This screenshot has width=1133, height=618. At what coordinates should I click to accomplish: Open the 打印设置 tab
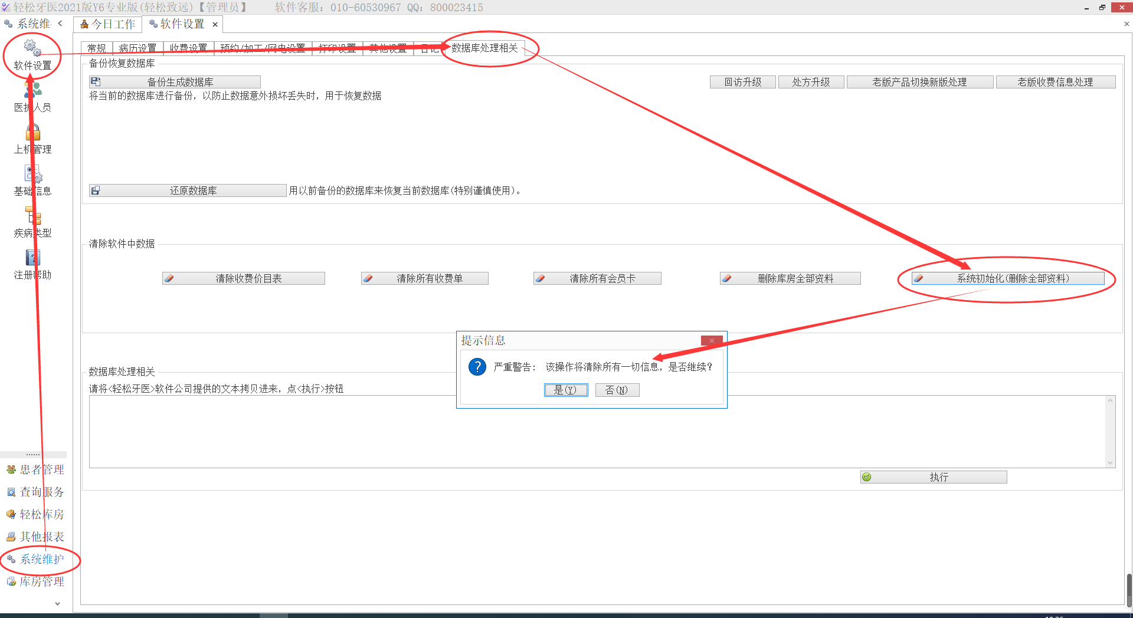337,48
